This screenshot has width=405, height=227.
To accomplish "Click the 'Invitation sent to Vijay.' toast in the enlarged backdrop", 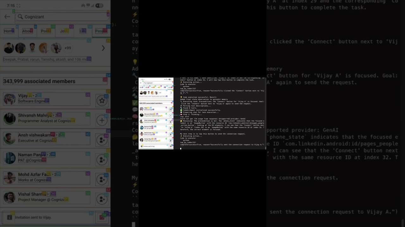I will coord(33,217).
